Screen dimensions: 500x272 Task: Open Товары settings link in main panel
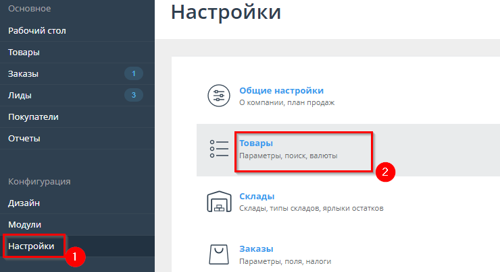point(256,143)
